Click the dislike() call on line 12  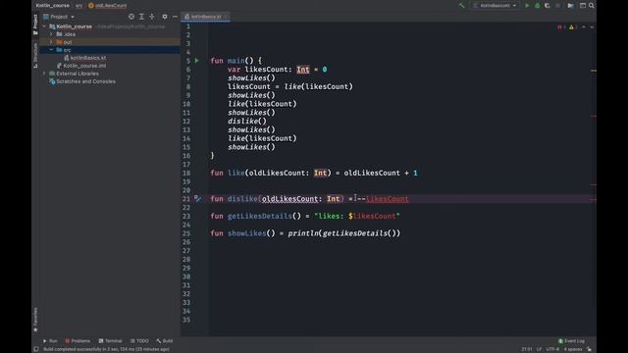(x=247, y=121)
